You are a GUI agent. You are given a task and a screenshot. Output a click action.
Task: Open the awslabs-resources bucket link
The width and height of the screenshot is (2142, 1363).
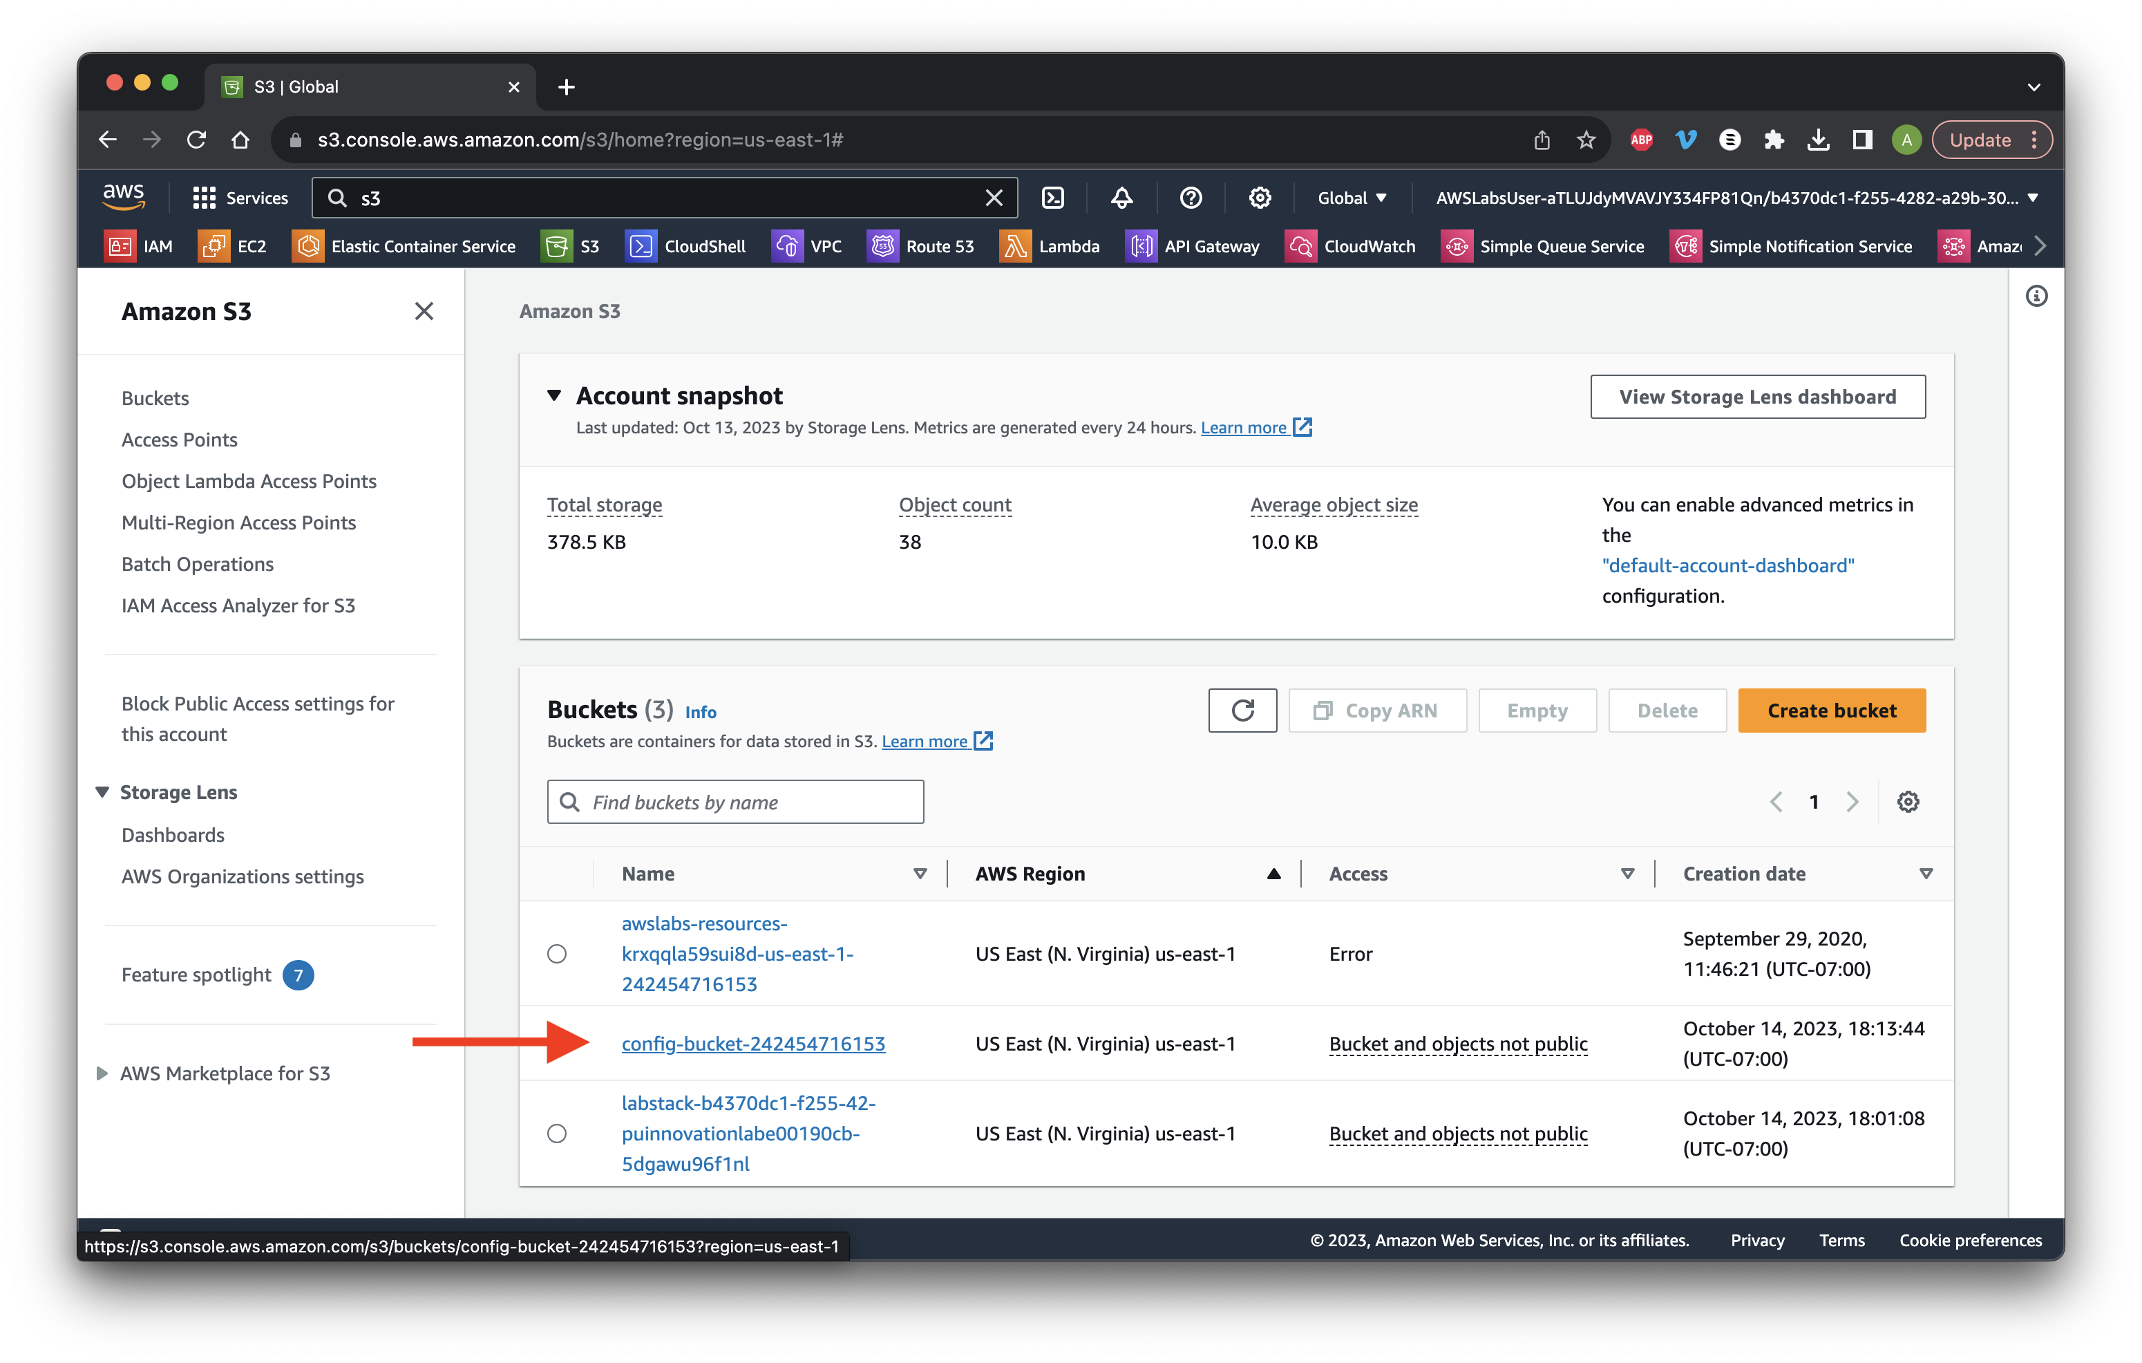[x=737, y=954]
